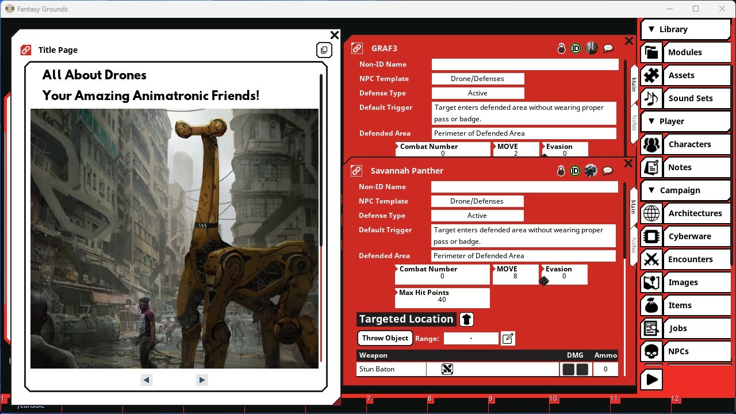
Task: Click the edit icon beside the Range field
Action: (x=508, y=338)
